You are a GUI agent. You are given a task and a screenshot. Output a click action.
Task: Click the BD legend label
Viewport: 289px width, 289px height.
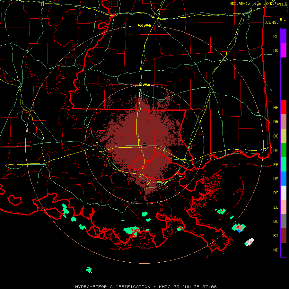pyautogui.click(x=276, y=136)
